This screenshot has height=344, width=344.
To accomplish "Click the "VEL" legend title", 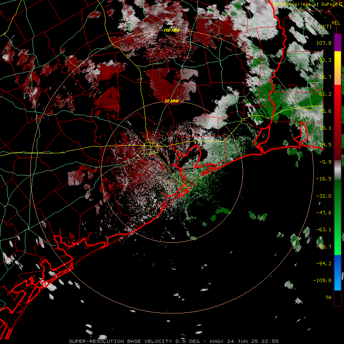I will [336, 23].
